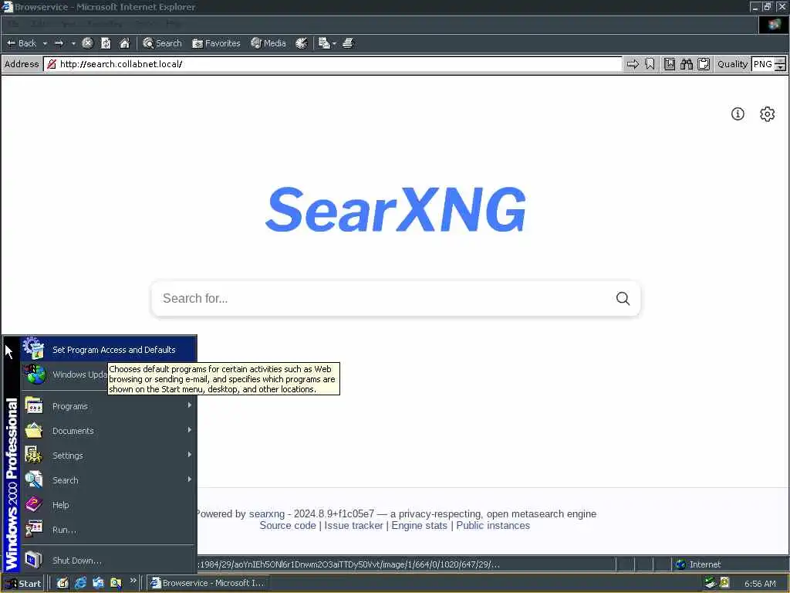790x593 pixels.
Task: Click the binoculars find icon
Action: coord(686,64)
